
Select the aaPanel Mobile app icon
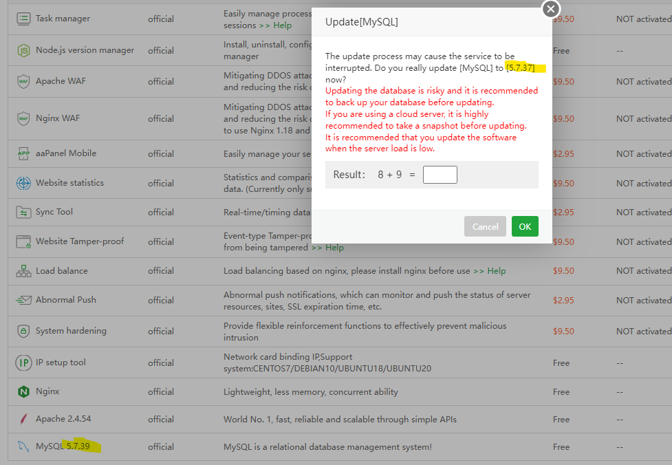click(22, 153)
